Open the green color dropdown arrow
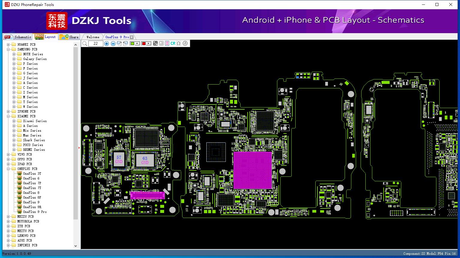Viewport: 460px width, 258px height. click(x=137, y=44)
